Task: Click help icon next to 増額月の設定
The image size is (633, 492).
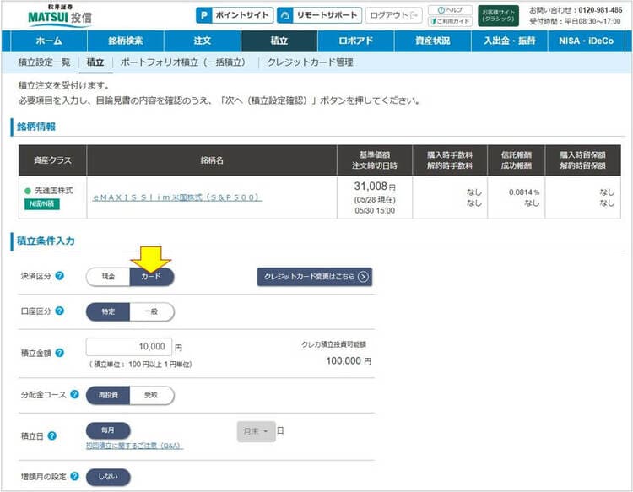Action: click(x=74, y=476)
